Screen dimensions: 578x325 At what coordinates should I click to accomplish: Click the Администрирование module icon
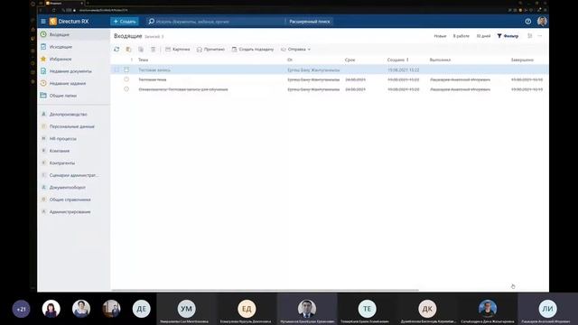43,212
